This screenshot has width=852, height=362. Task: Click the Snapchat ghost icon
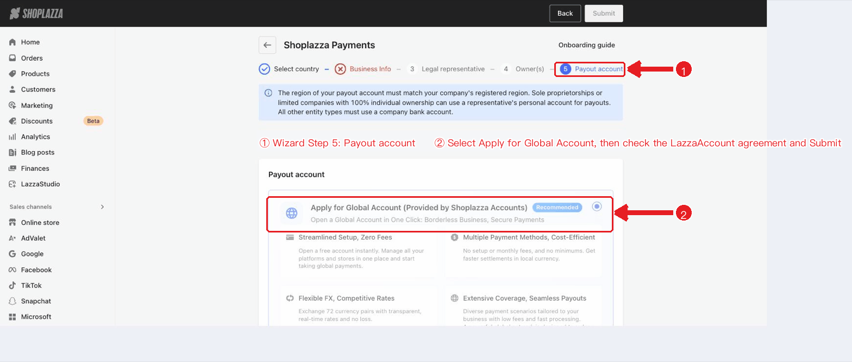[x=12, y=301]
